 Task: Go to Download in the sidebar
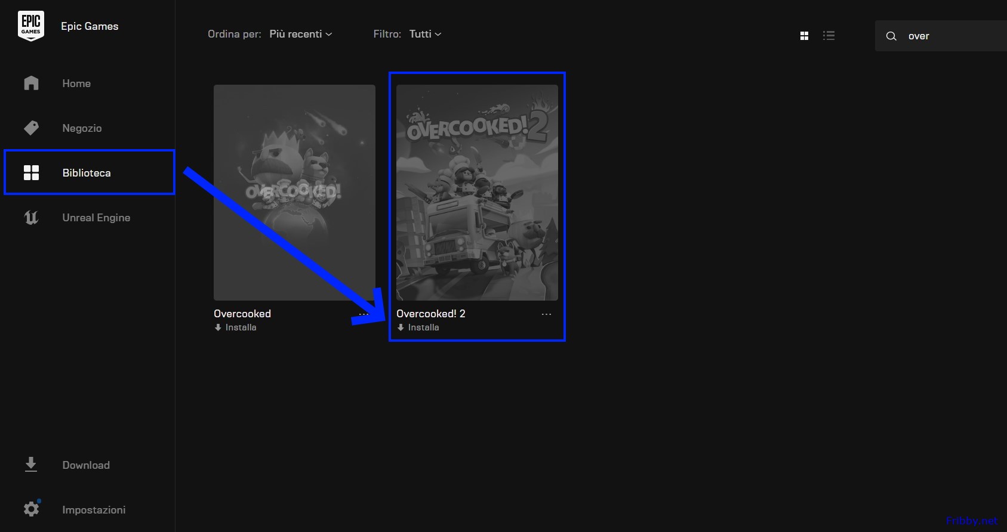[x=86, y=465]
